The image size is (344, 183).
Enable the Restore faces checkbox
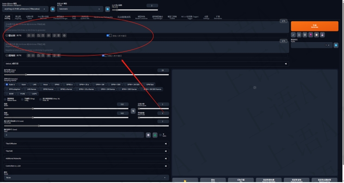point(5,100)
